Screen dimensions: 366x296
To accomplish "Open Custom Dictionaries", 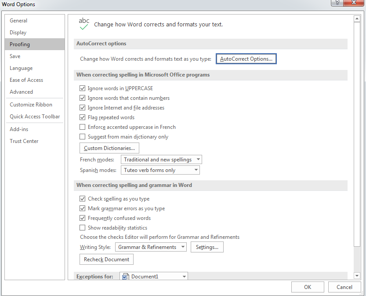I will [x=109, y=148].
